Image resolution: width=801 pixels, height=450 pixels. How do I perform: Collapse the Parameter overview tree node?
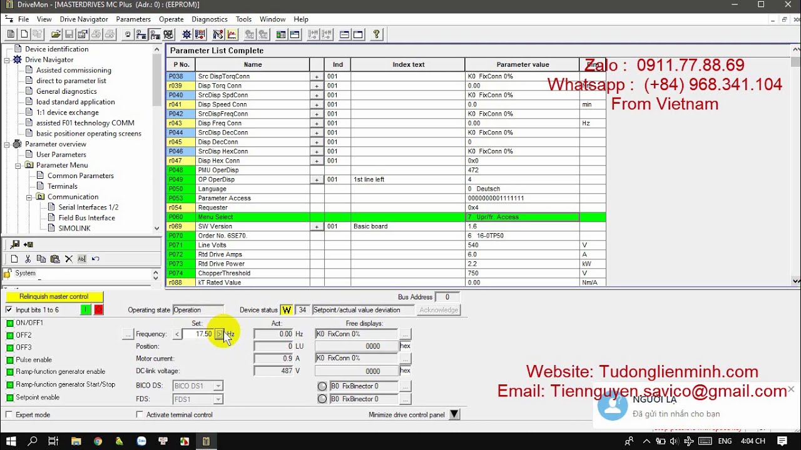coord(8,144)
